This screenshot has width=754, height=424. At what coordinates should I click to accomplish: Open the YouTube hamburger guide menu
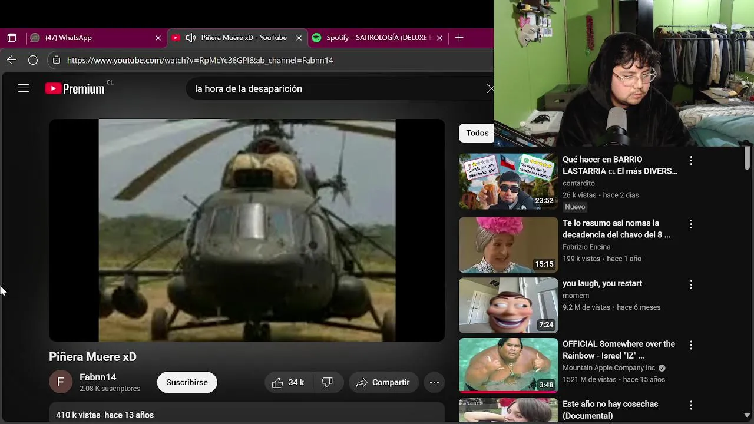click(24, 88)
